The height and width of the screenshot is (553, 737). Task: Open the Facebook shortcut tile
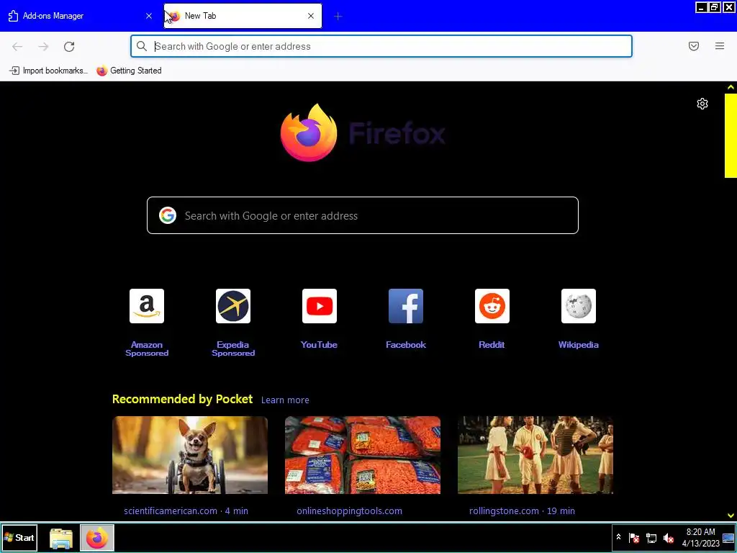406,306
